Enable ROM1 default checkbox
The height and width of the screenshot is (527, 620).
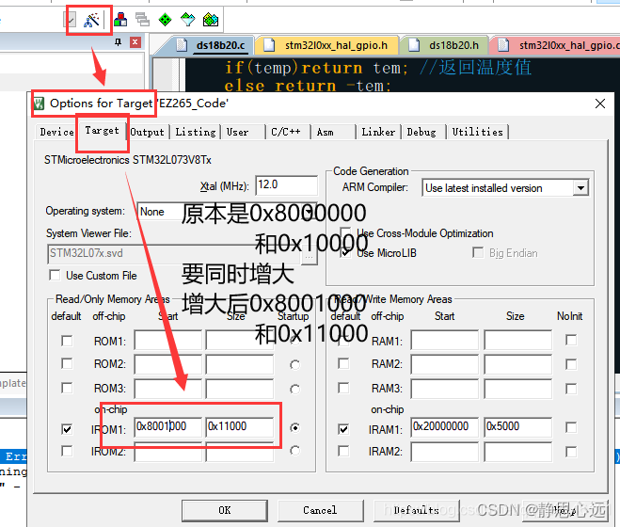click(67, 341)
